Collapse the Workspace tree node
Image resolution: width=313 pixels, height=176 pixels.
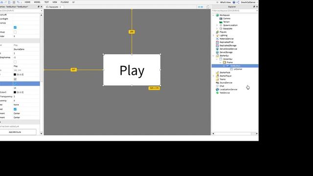213,15
